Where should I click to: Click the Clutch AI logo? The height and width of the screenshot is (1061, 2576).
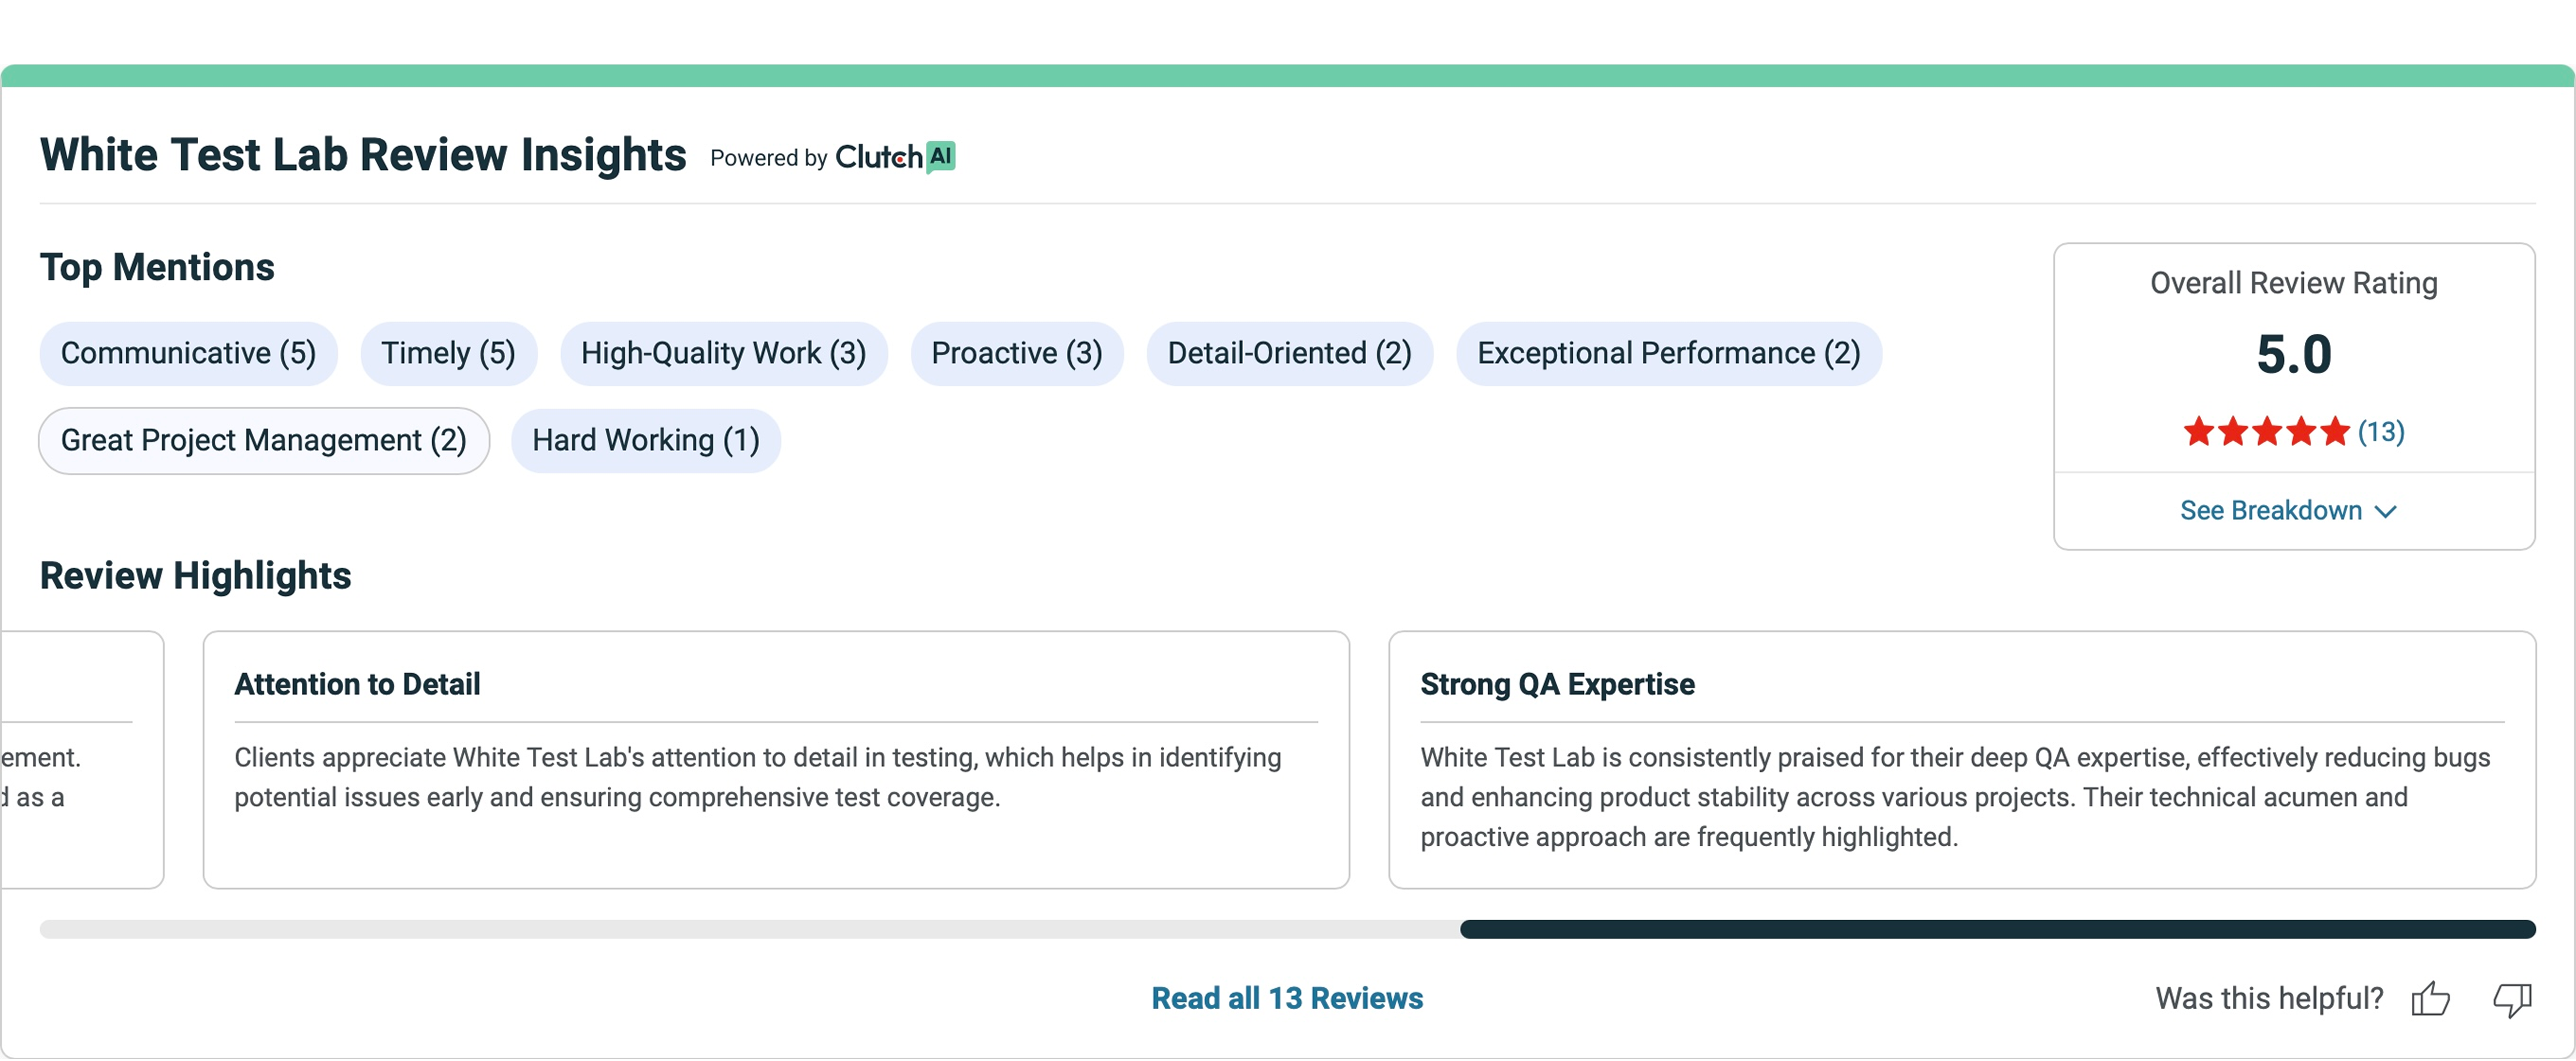click(x=895, y=157)
